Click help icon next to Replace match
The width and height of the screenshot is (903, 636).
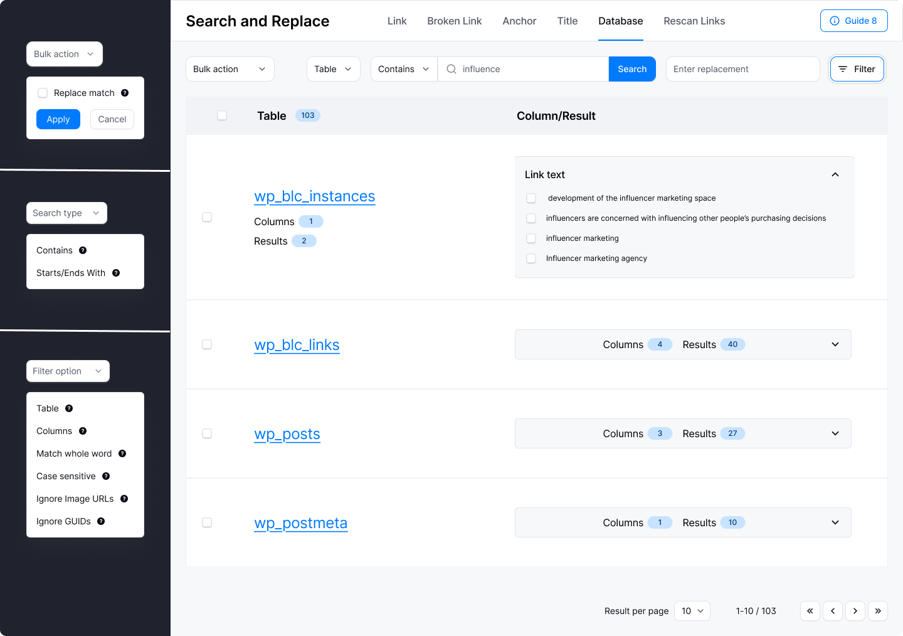(x=125, y=93)
